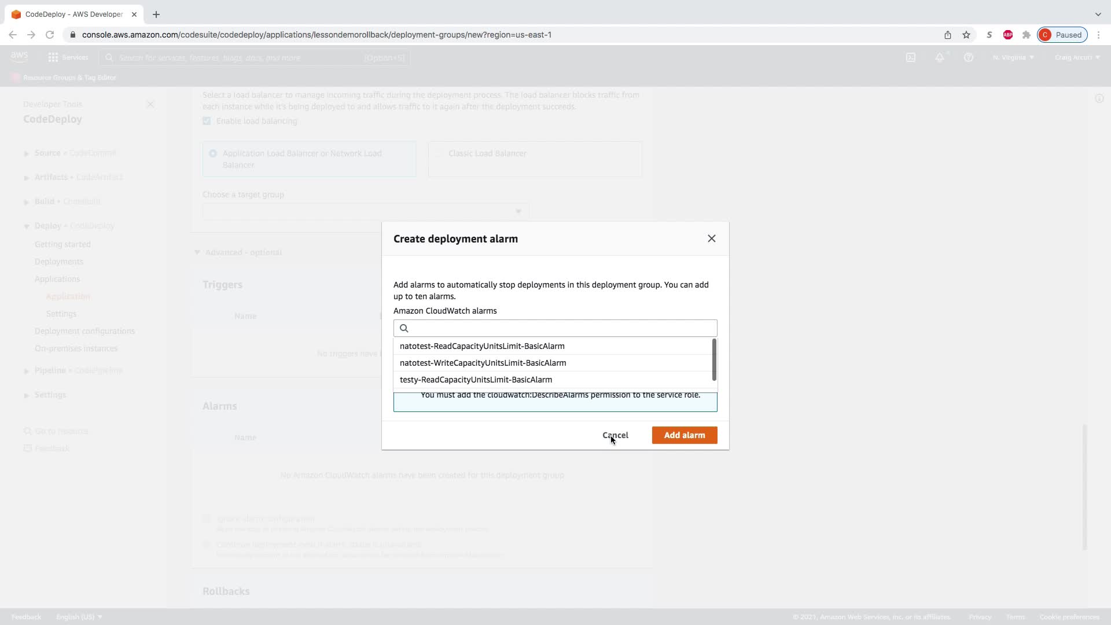Open the Services grid menu icon
Viewport: 1111px width, 625px height.
(x=53, y=57)
